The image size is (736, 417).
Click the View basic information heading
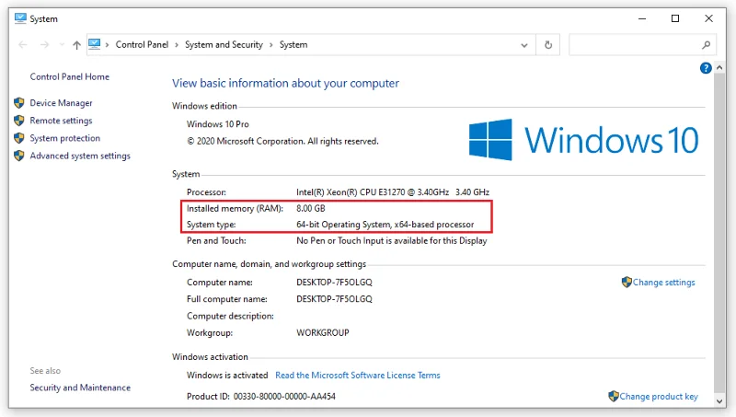coord(285,84)
